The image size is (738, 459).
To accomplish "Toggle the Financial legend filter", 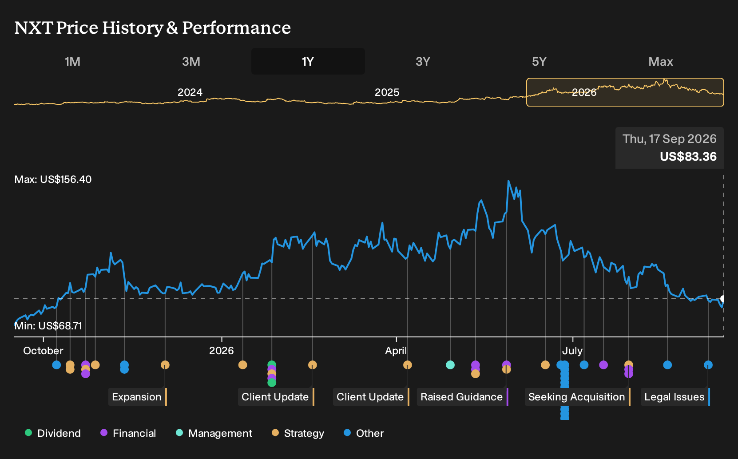I will 128,433.
